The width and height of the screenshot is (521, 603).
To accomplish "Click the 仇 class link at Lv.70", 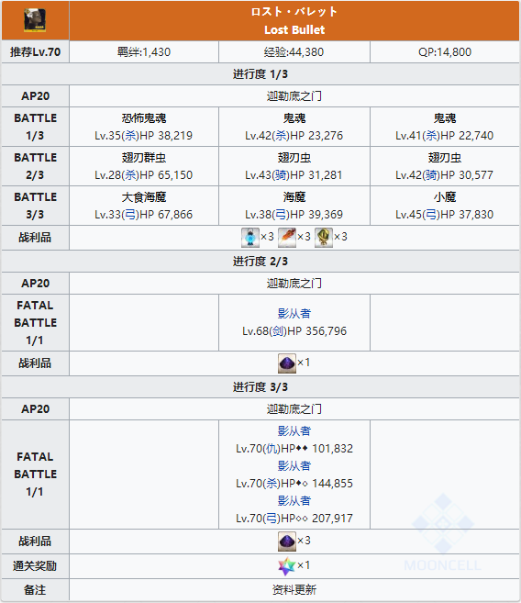I will click(x=272, y=449).
